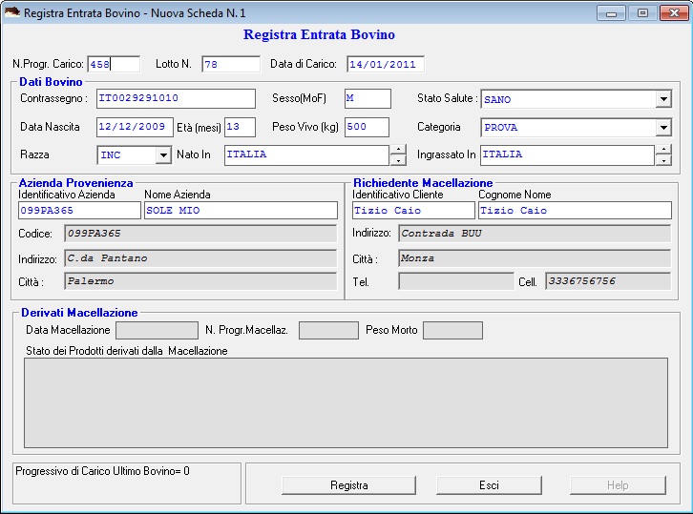Click Ingrassato In up spinner arrow
This screenshot has height=514, width=693.
pyautogui.click(x=663, y=150)
